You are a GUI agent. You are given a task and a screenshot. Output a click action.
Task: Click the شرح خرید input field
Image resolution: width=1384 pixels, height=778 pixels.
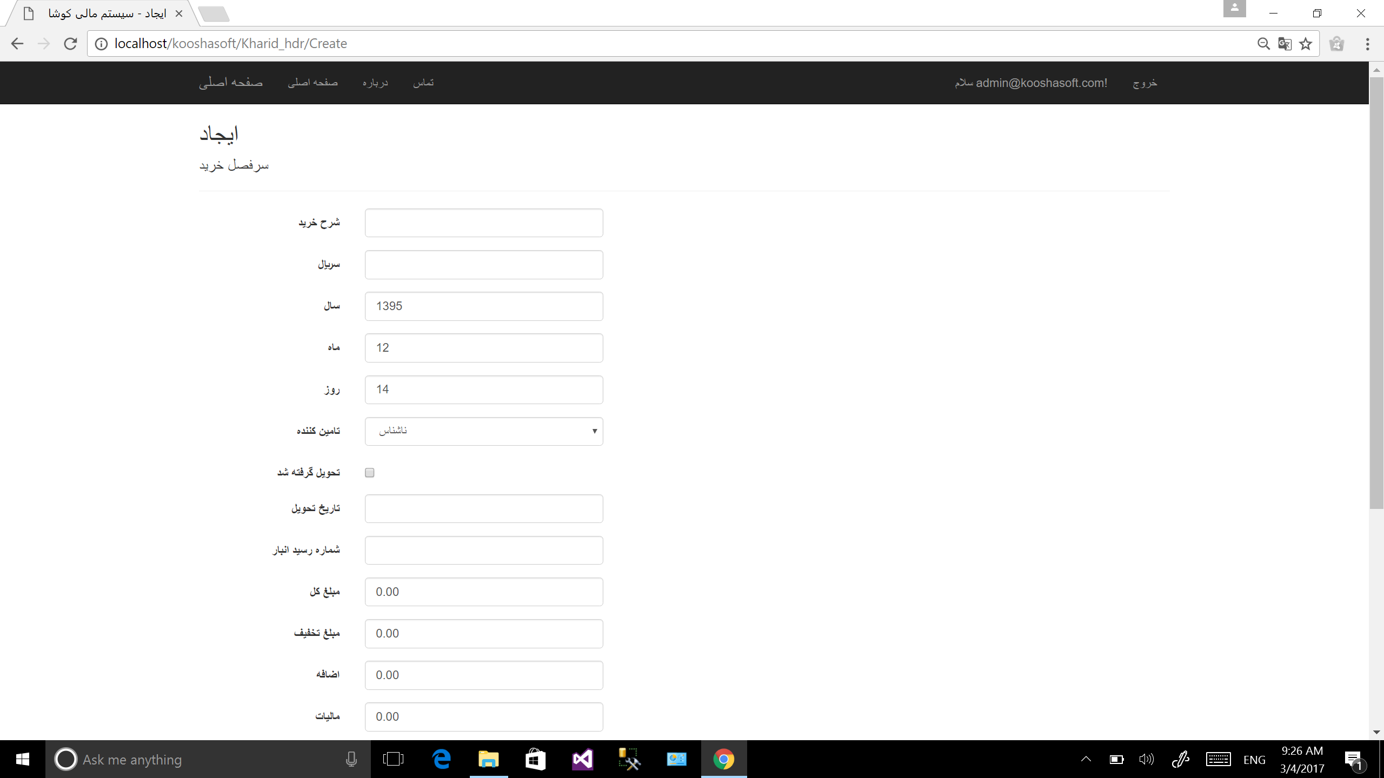(483, 223)
